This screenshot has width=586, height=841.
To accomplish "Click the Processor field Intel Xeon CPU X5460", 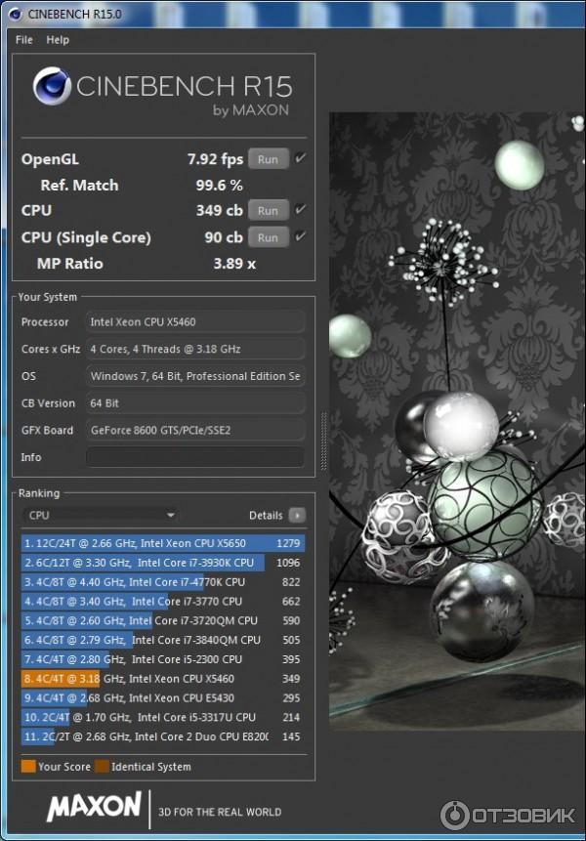I will click(x=195, y=321).
